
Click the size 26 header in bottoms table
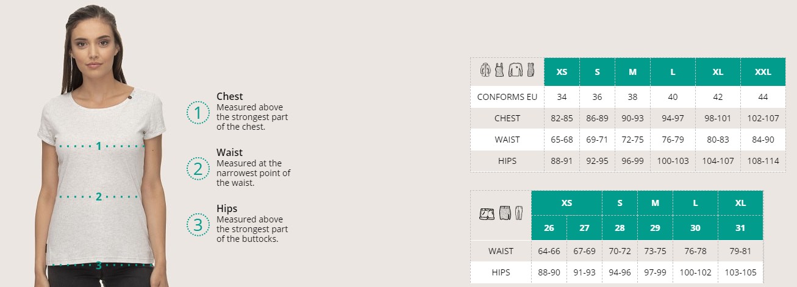[549, 228]
